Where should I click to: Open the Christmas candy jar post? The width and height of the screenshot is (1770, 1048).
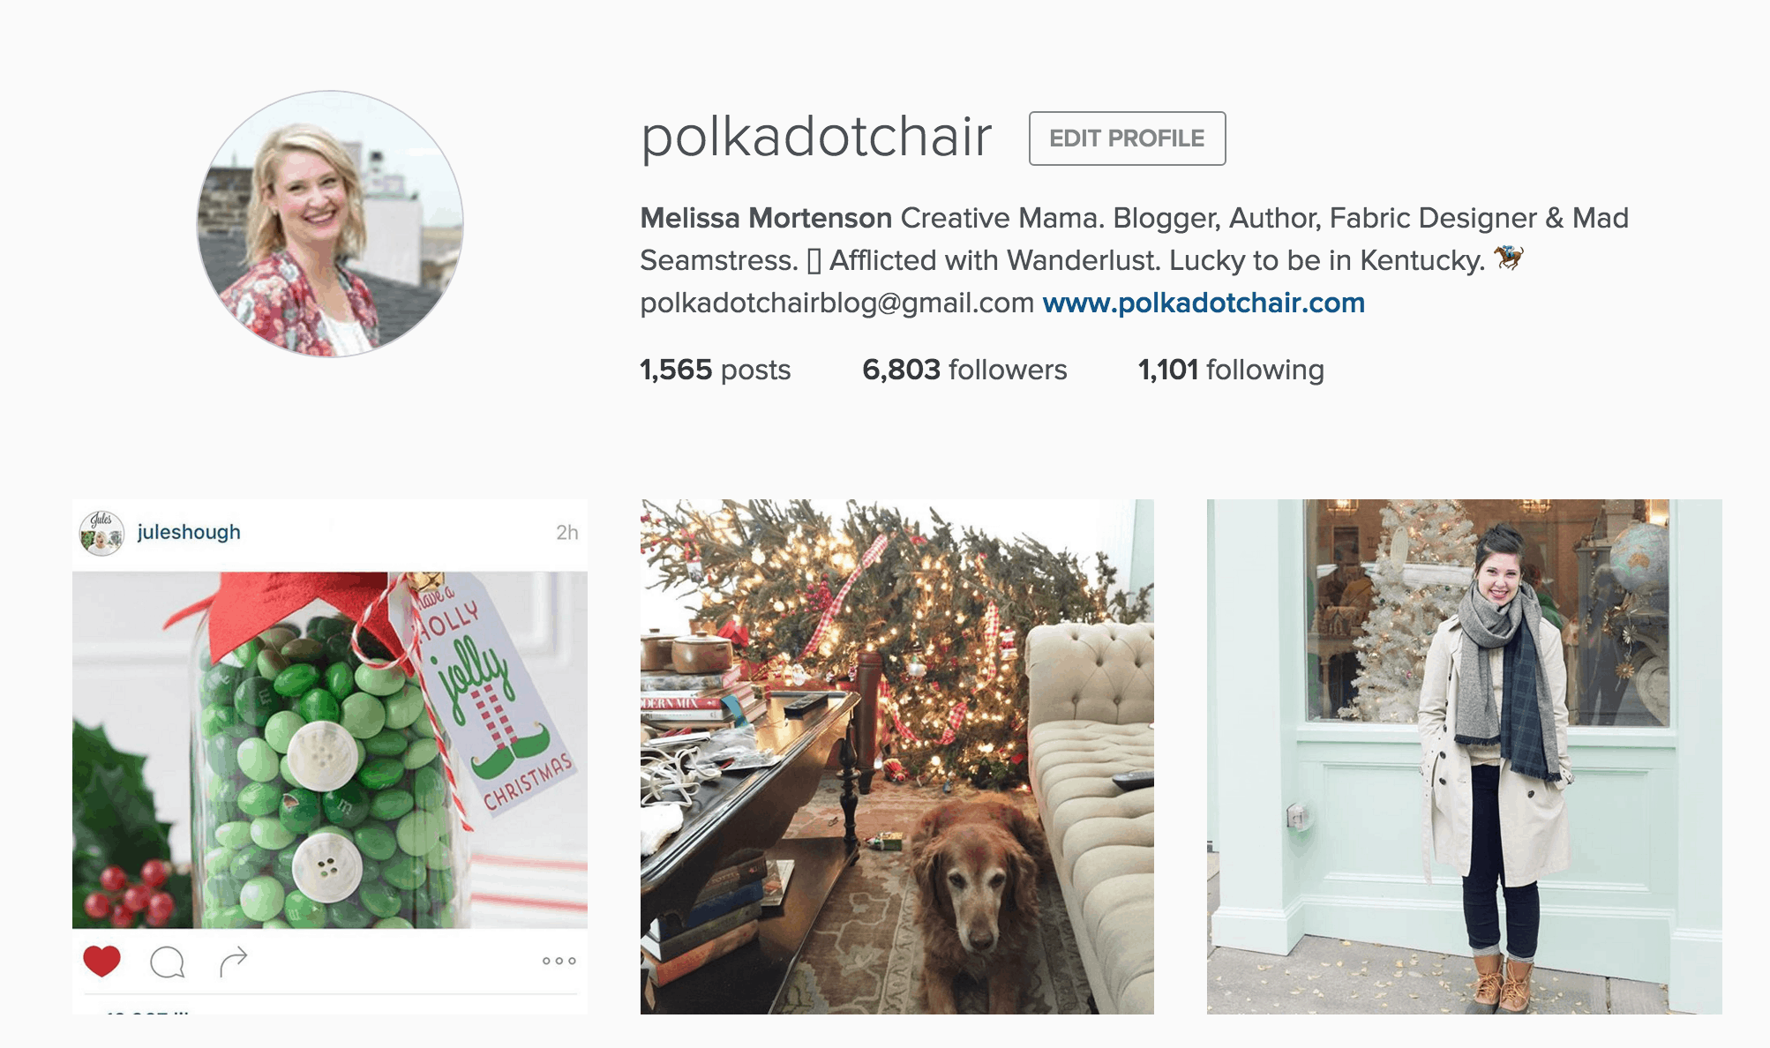(330, 757)
